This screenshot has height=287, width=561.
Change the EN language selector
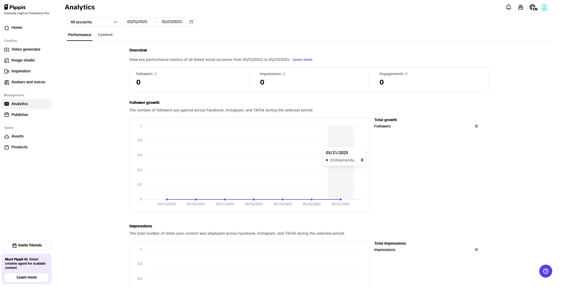coord(533,7)
